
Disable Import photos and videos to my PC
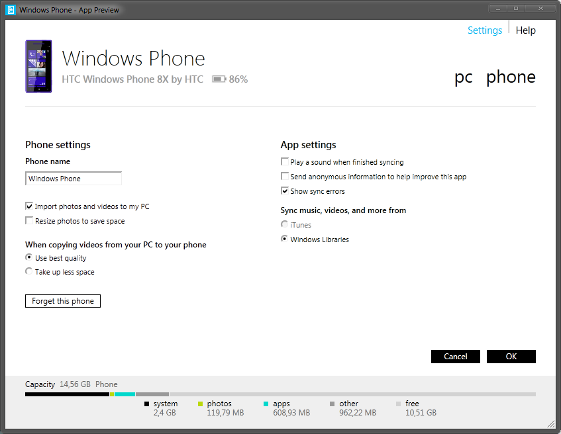29,206
